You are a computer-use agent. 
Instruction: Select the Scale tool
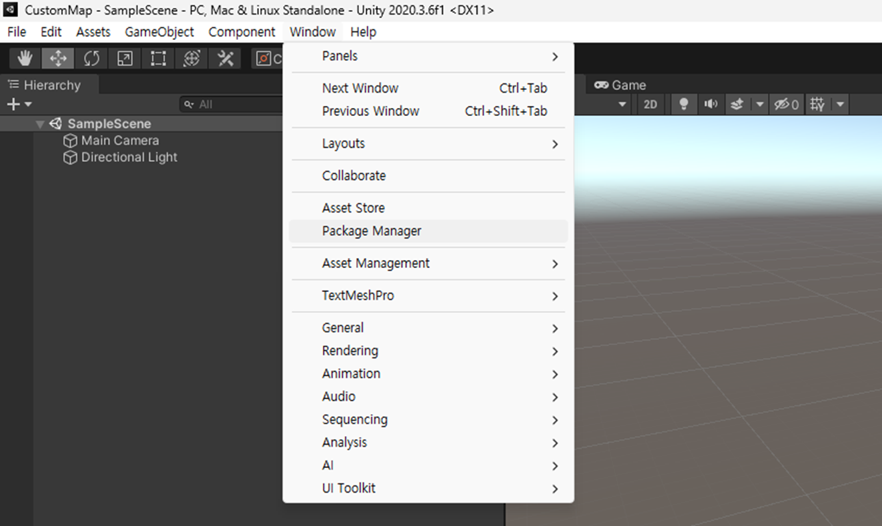point(125,59)
